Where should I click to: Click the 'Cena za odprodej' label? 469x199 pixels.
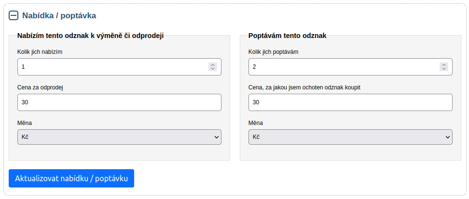click(41, 87)
